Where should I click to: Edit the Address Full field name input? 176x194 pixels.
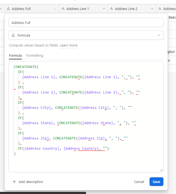(x=86, y=23)
